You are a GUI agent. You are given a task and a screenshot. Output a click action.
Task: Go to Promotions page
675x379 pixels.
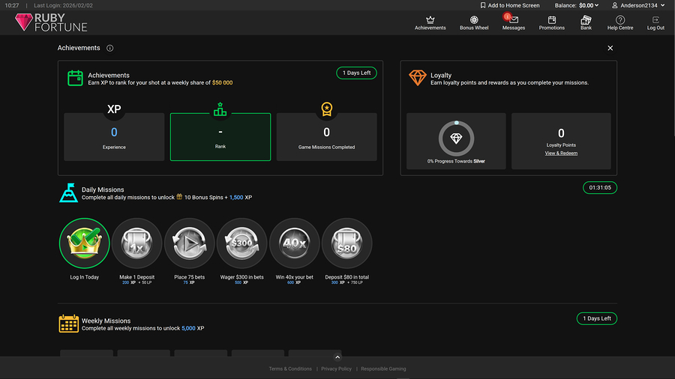551,22
